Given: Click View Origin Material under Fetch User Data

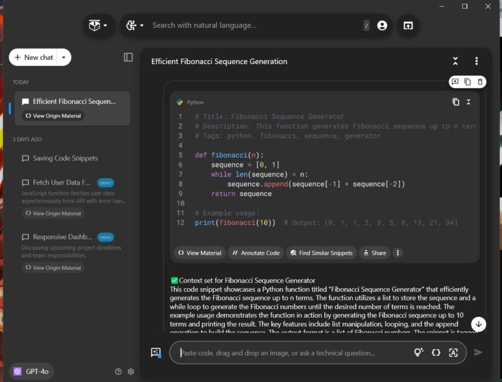Looking at the screenshot, I should (x=53, y=213).
